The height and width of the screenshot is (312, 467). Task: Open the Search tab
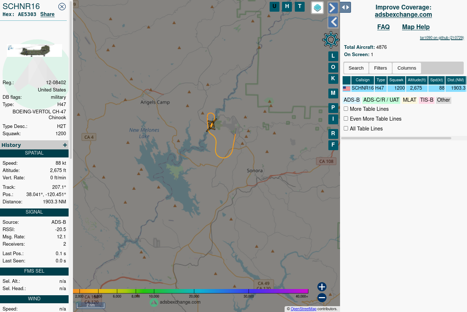356,68
